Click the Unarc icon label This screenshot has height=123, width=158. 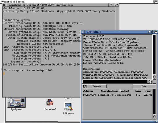(68, 98)
